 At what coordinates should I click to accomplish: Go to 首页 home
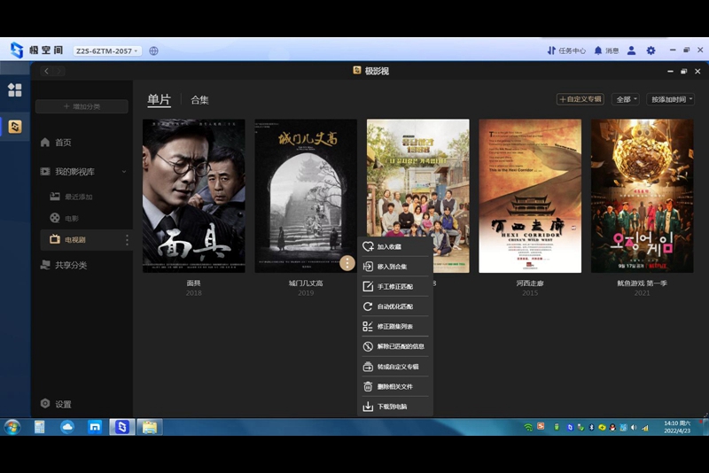56,143
